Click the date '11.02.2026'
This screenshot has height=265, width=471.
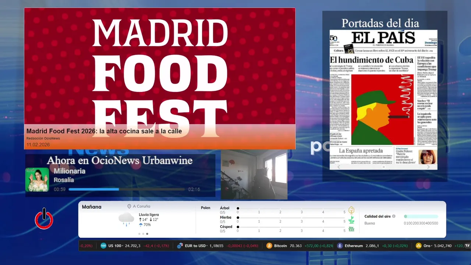click(x=38, y=145)
